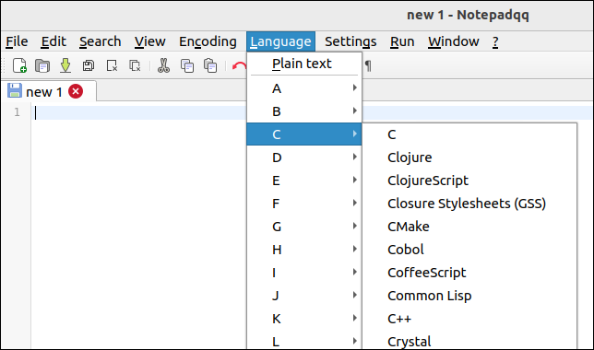Open the Window menu

click(454, 41)
